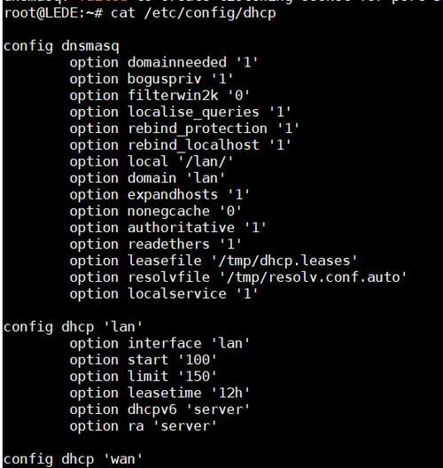443x468 pixels.
Task: Click the 'option start 100' line
Action: 144,360
